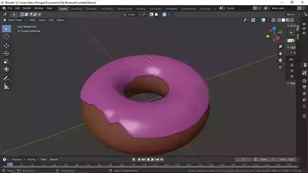Toggle show gizmo button
Image resolution: width=308 pixels, height=173 pixels.
coord(253,20)
